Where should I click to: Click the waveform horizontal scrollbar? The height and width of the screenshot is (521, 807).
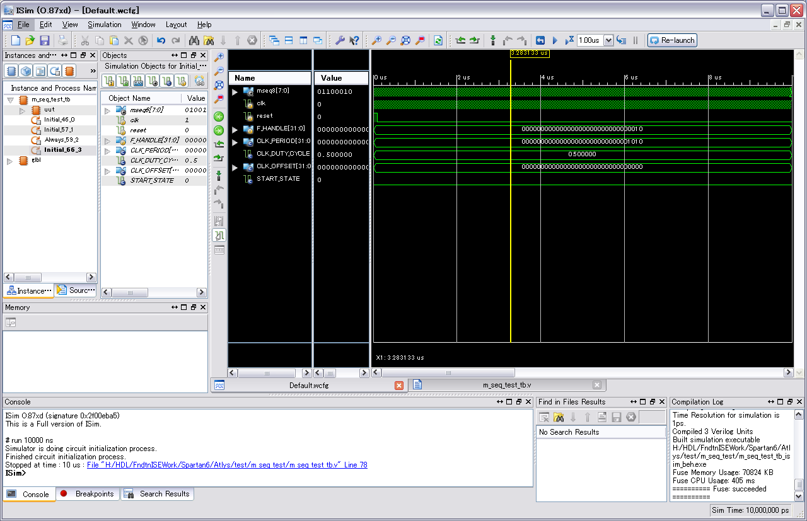tap(447, 373)
